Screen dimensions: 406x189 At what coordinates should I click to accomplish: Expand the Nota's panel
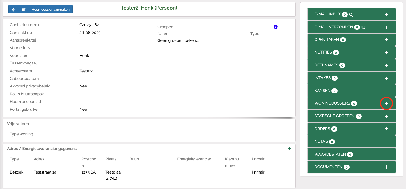click(321, 142)
